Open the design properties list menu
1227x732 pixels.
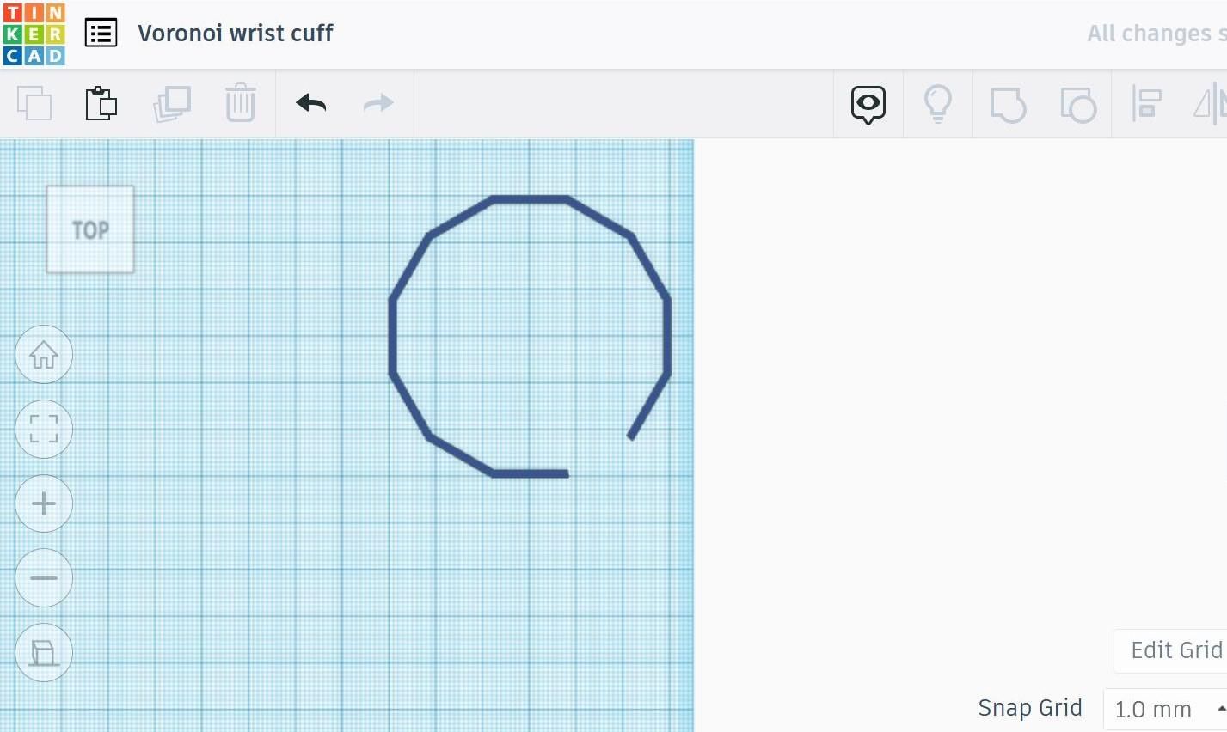pyautogui.click(x=101, y=33)
